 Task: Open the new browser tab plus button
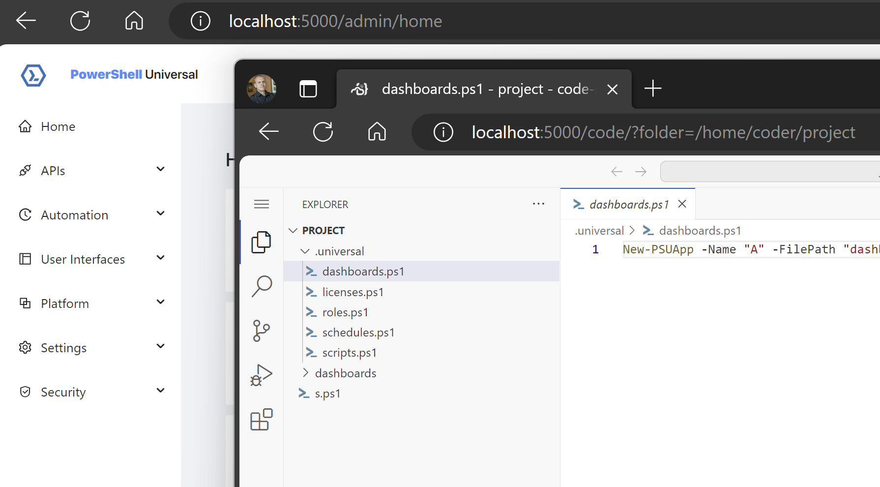tap(653, 89)
